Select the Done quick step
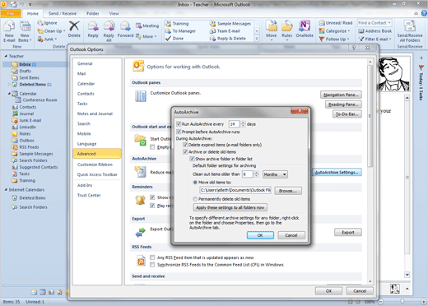The image size is (428, 306). [x=174, y=39]
